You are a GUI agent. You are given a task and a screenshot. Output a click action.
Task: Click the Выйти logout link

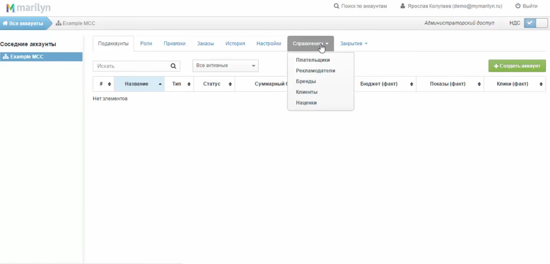point(526,6)
